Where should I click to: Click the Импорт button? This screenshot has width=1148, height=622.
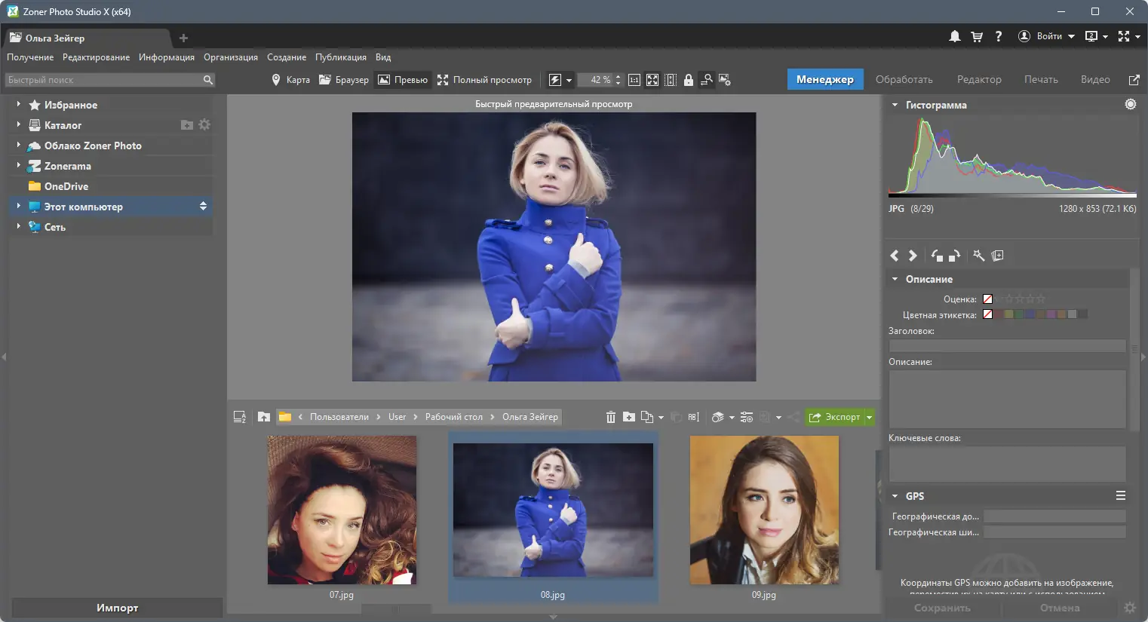click(117, 608)
